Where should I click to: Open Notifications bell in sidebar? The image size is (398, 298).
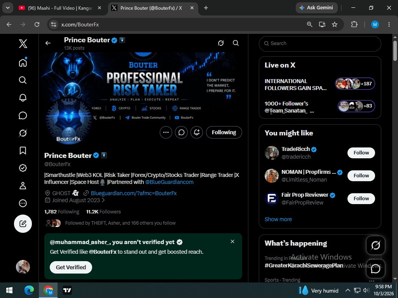point(23,97)
